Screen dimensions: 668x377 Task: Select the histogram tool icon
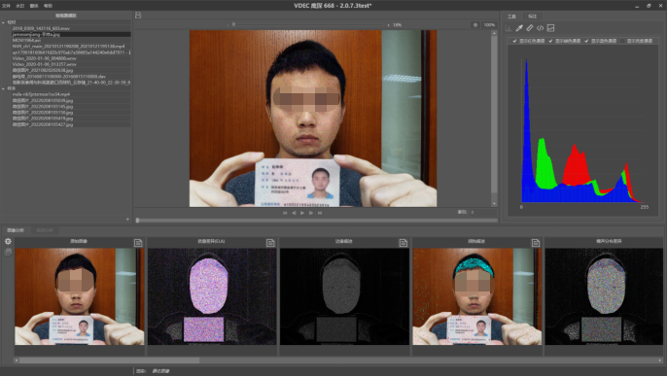509,28
